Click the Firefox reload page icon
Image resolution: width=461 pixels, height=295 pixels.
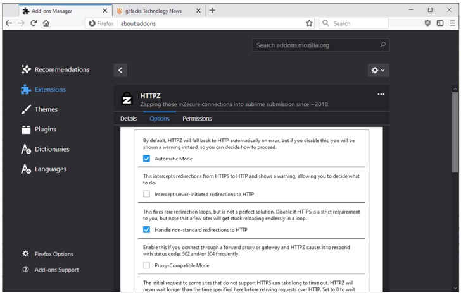(x=34, y=23)
